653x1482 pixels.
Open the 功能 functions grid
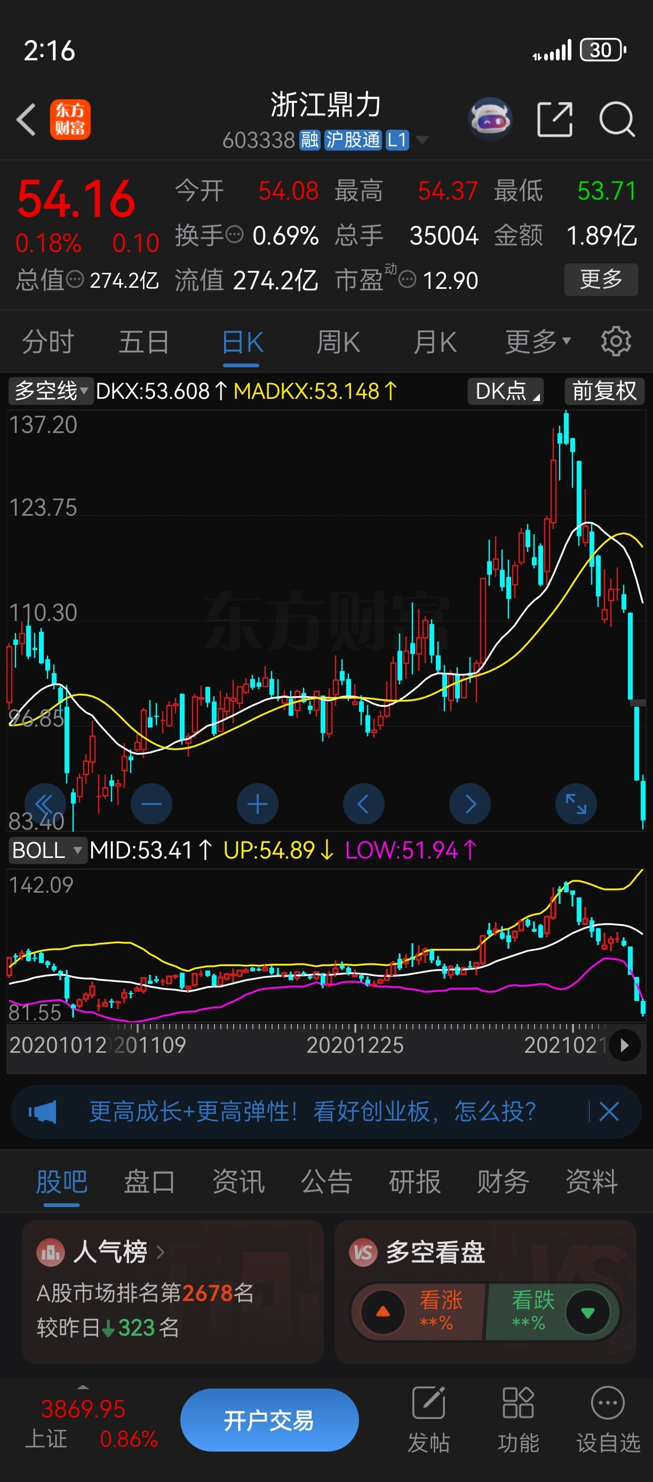point(518,1420)
